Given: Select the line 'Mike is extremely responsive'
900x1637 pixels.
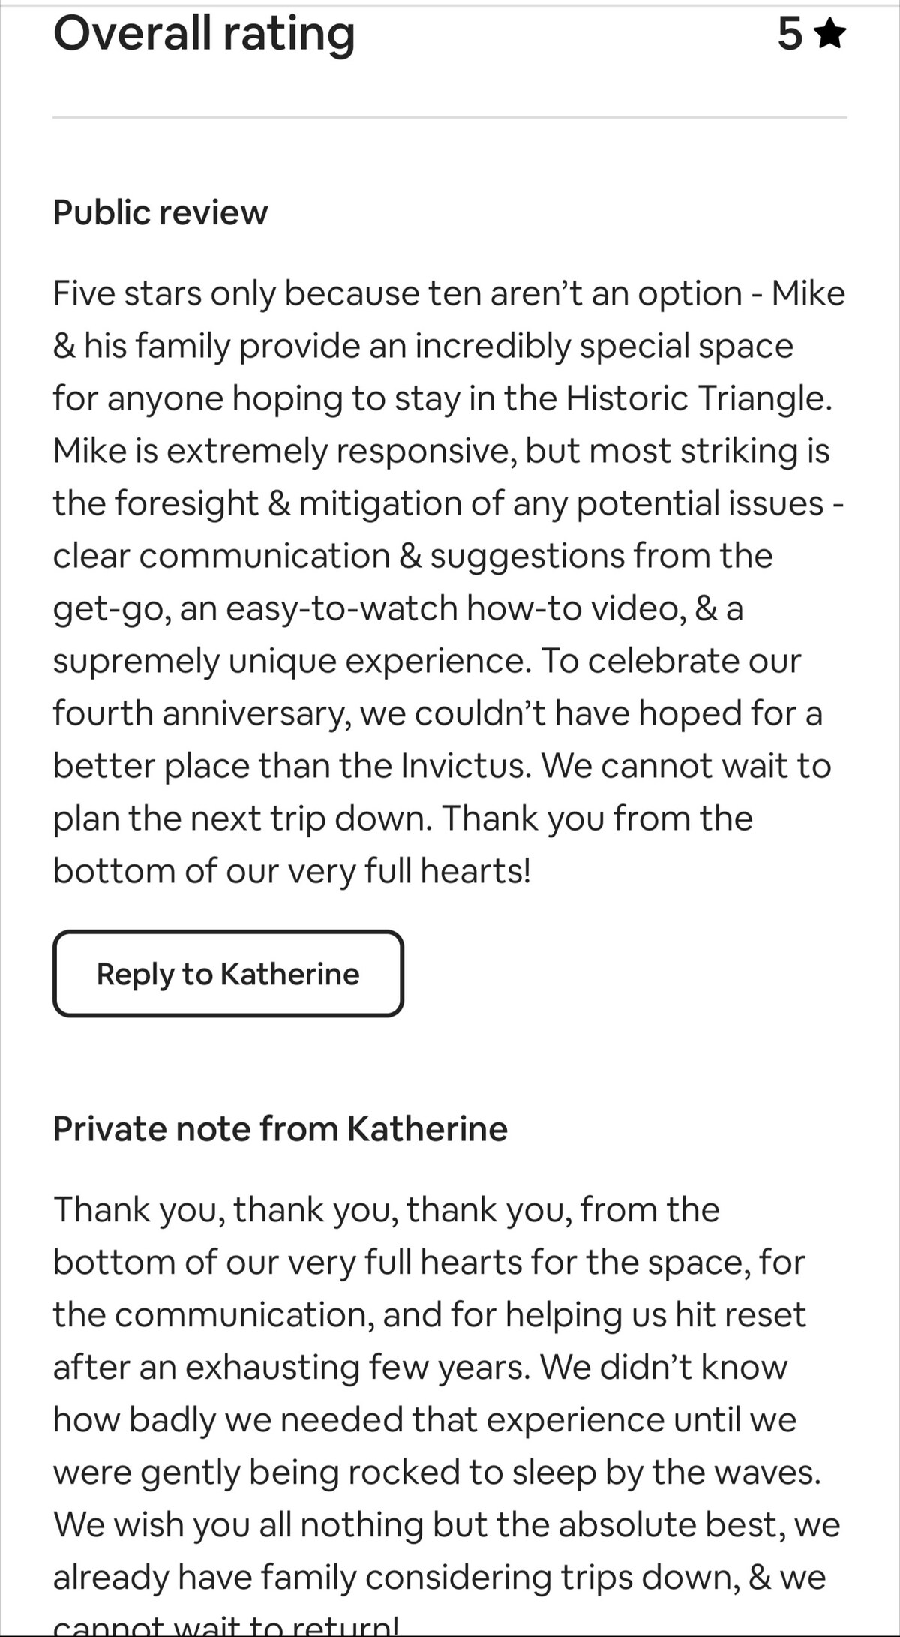Looking at the screenshot, I should 441,451.
